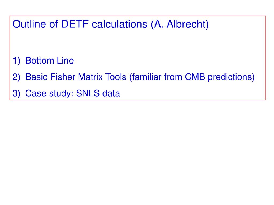Click list number '2)'
274x205 pixels.
[x=16, y=77]
